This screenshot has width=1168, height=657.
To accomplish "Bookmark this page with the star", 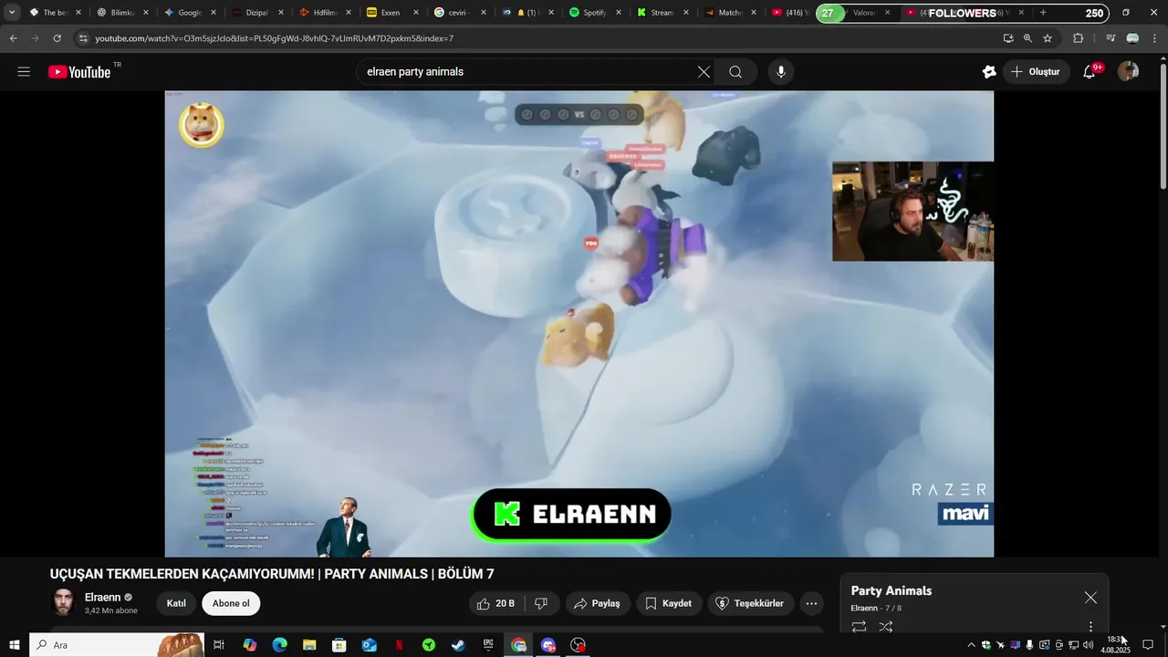I will pyautogui.click(x=1048, y=38).
